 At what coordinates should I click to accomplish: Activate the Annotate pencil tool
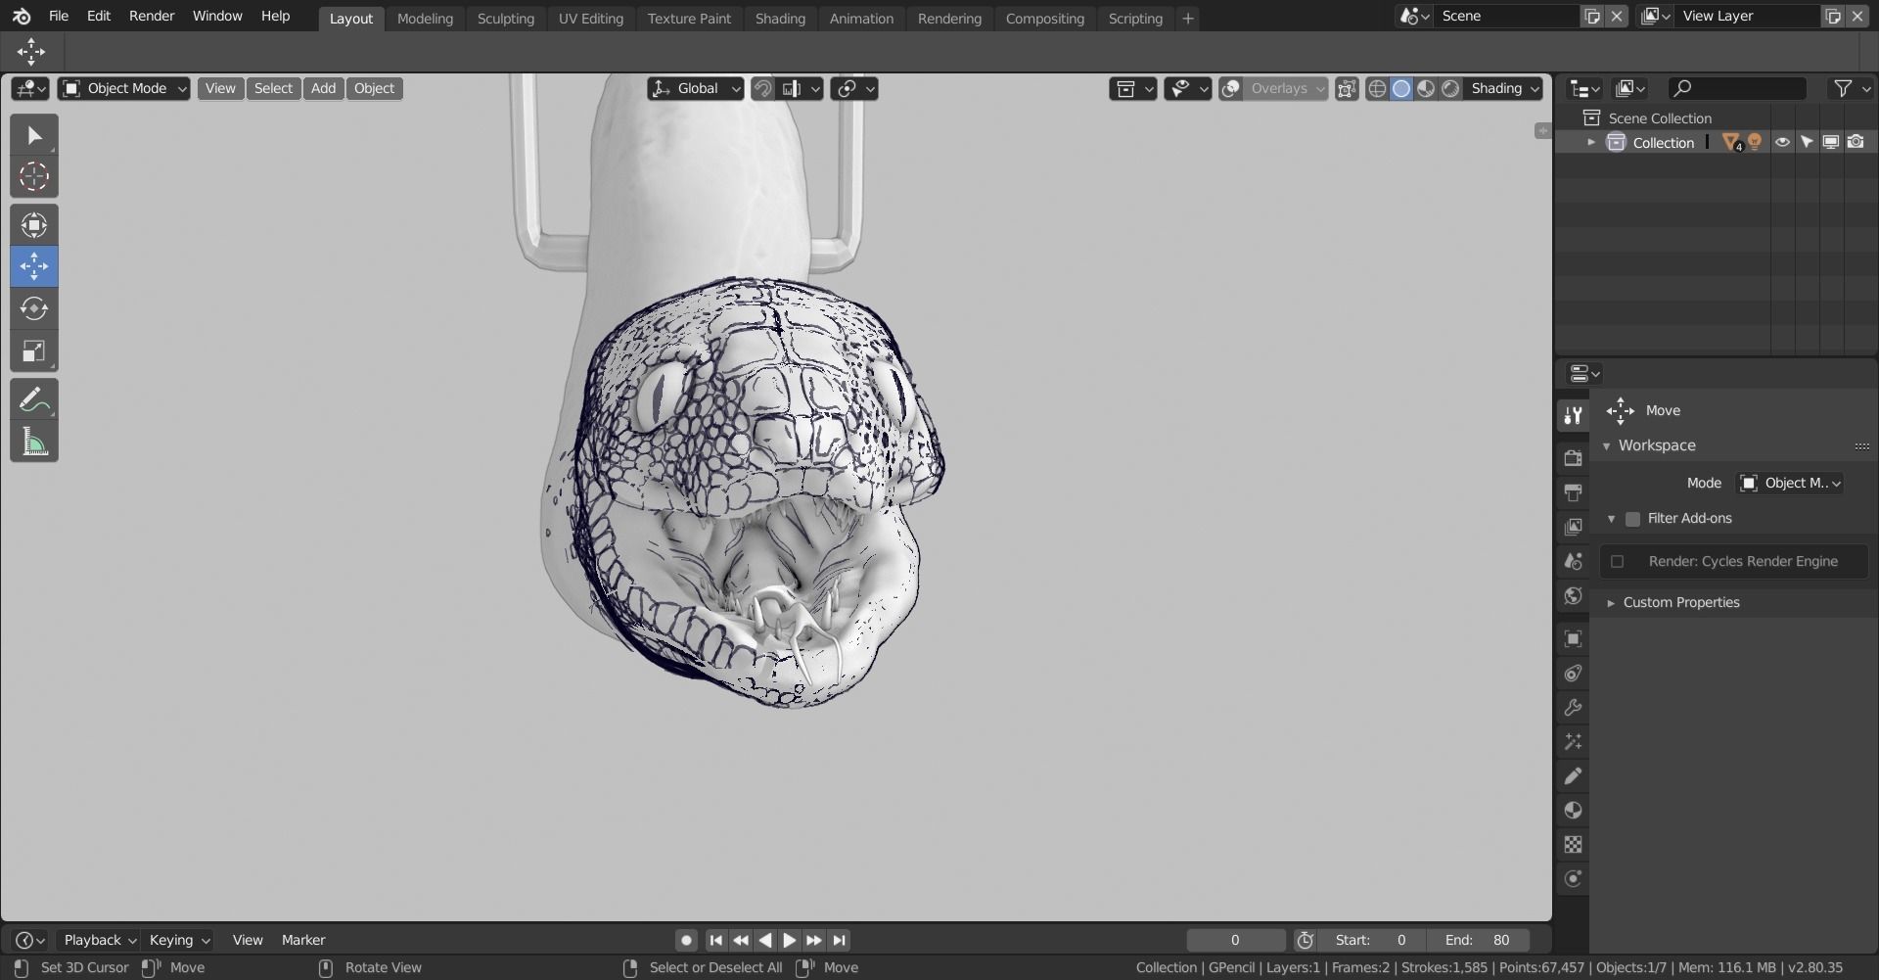point(34,399)
